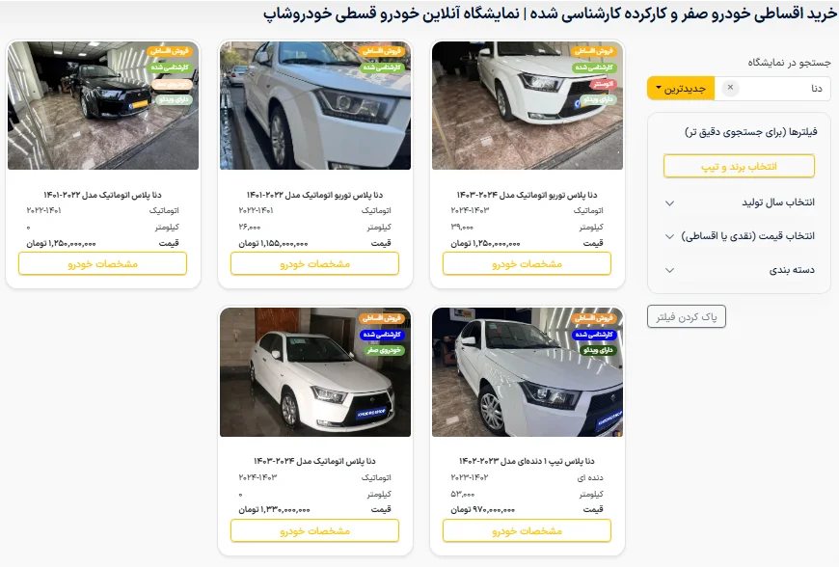Expand the انتخاب سال تولید filter
The height and width of the screenshot is (567, 839).
pos(739,202)
